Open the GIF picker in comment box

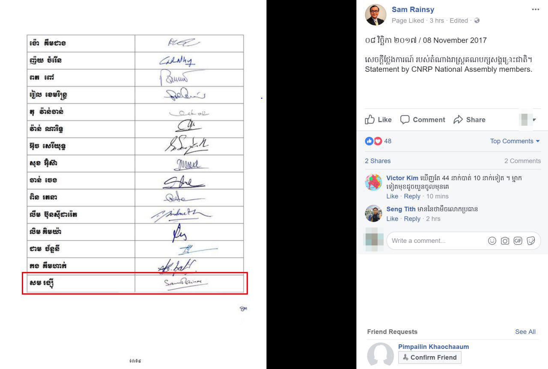tap(518, 241)
